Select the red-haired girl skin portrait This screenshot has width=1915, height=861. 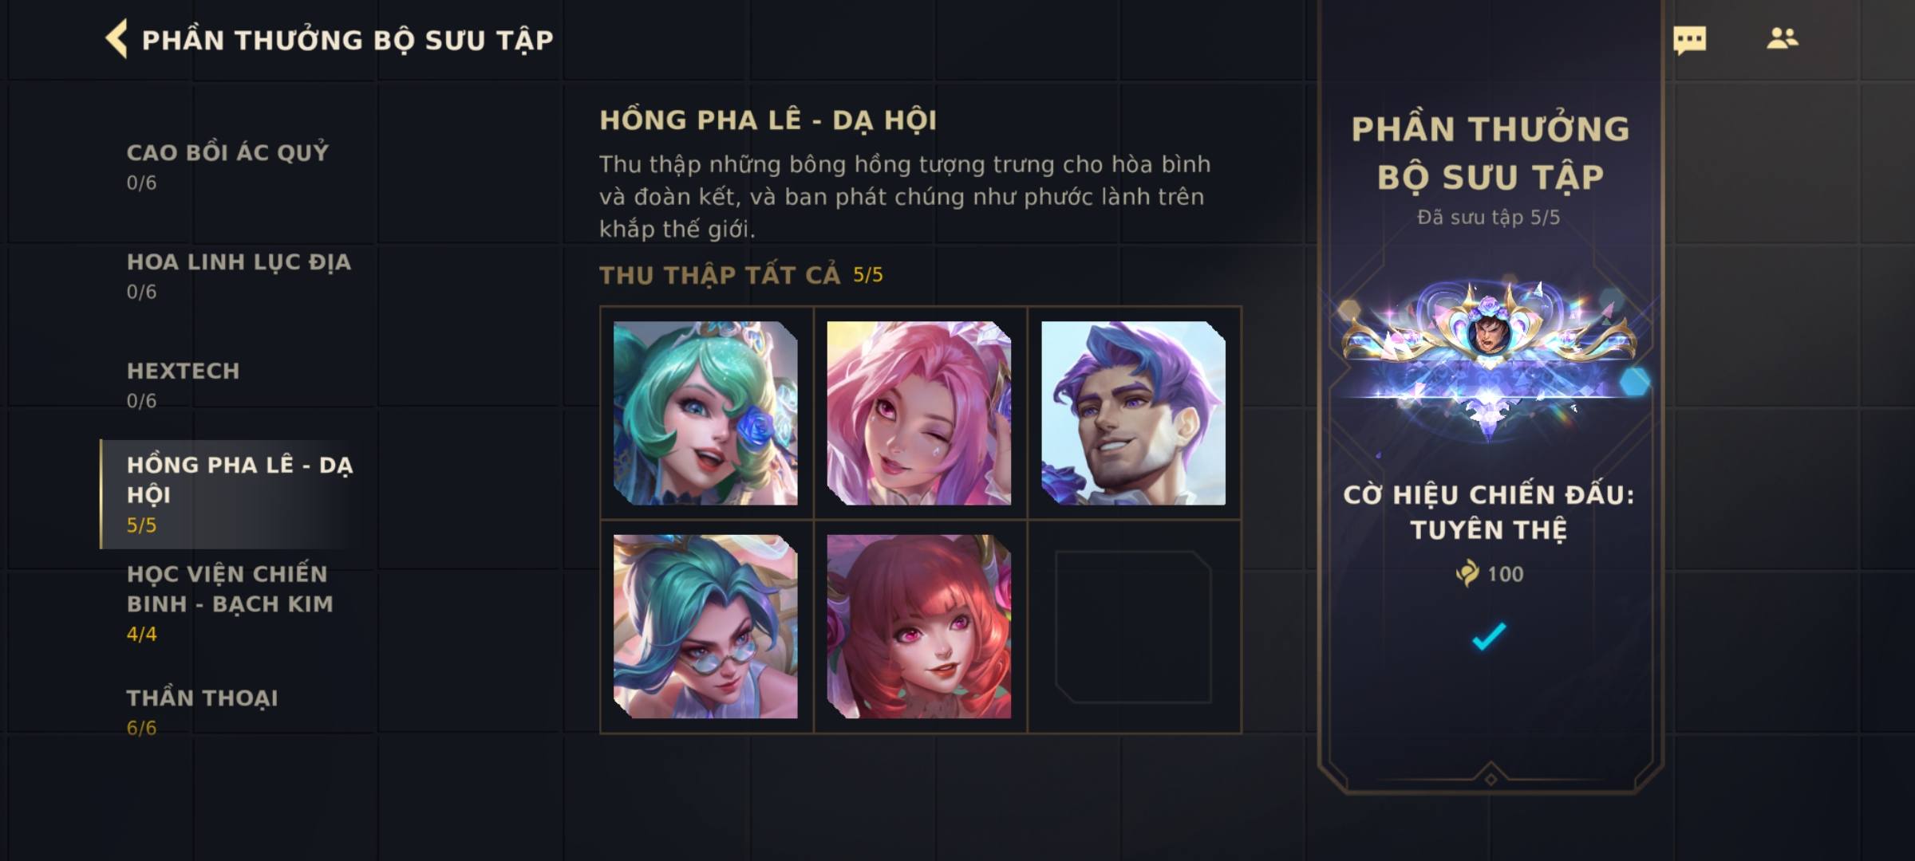pos(919,627)
